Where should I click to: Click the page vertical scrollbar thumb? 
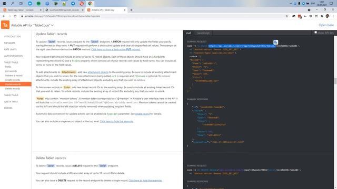(x=335, y=81)
